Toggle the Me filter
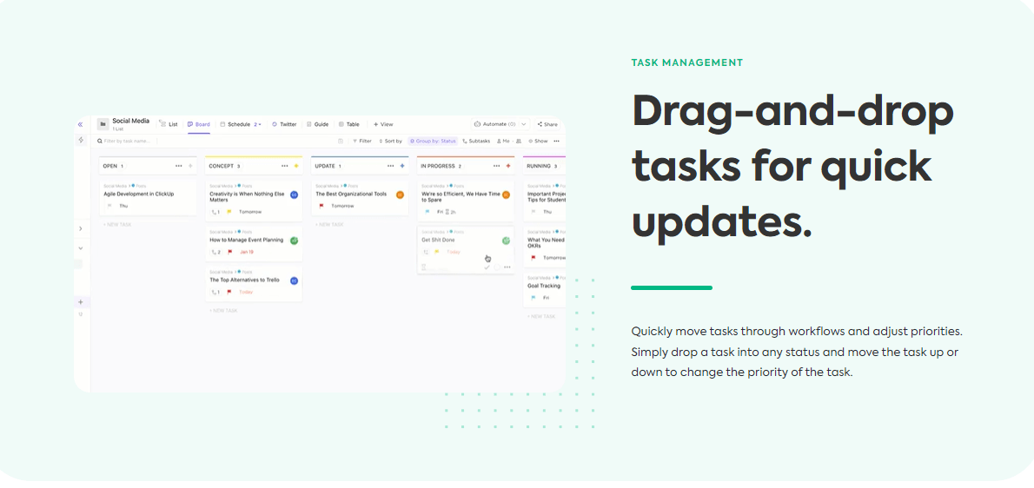 tap(503, 141)
